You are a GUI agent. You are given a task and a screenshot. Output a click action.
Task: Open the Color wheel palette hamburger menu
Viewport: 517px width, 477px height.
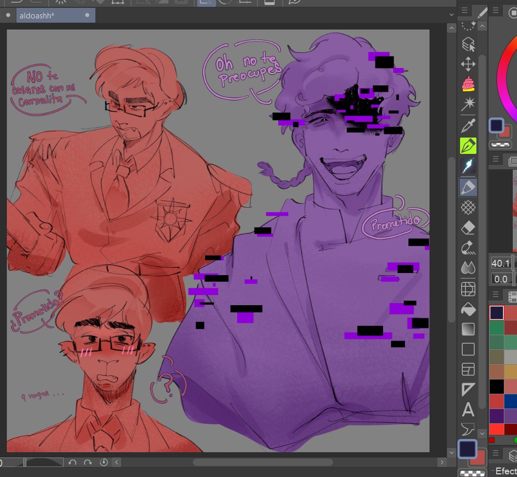(495, 11)
